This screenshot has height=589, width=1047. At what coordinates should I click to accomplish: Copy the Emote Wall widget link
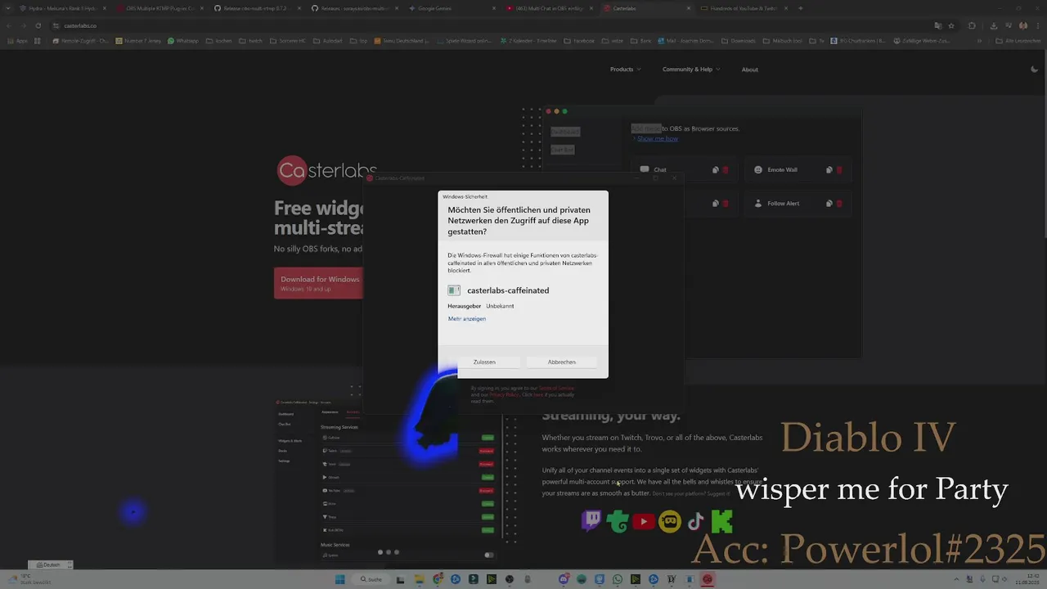tap(829, 170)
